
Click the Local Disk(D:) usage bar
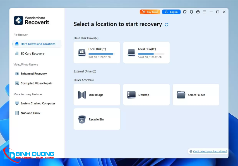click(x=151, y=54)
